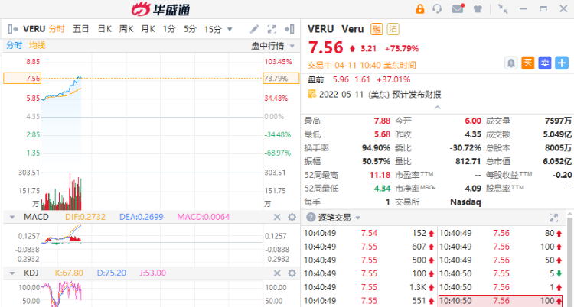Viewport: 574px width, 307px height.
Task: Click the 总市值 6.052亿 value
Action: pyautogui.click(x=557, y=162)
